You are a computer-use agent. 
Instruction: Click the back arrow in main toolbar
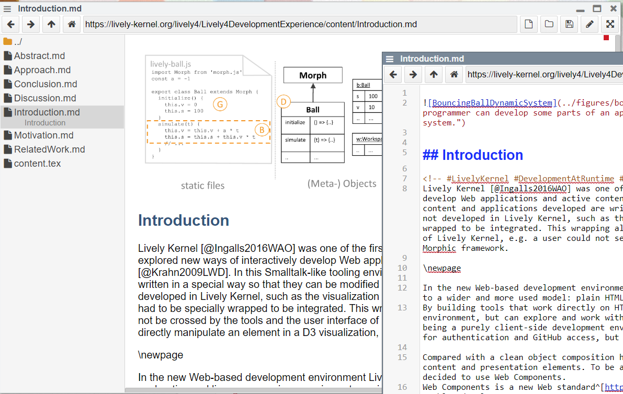coord(11,24)
